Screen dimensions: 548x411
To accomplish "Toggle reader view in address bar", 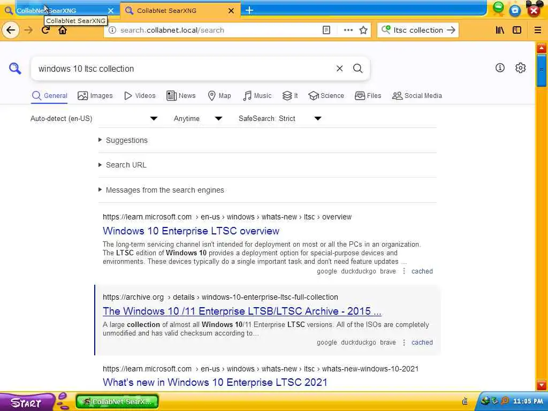I will (x=326, y=30).
